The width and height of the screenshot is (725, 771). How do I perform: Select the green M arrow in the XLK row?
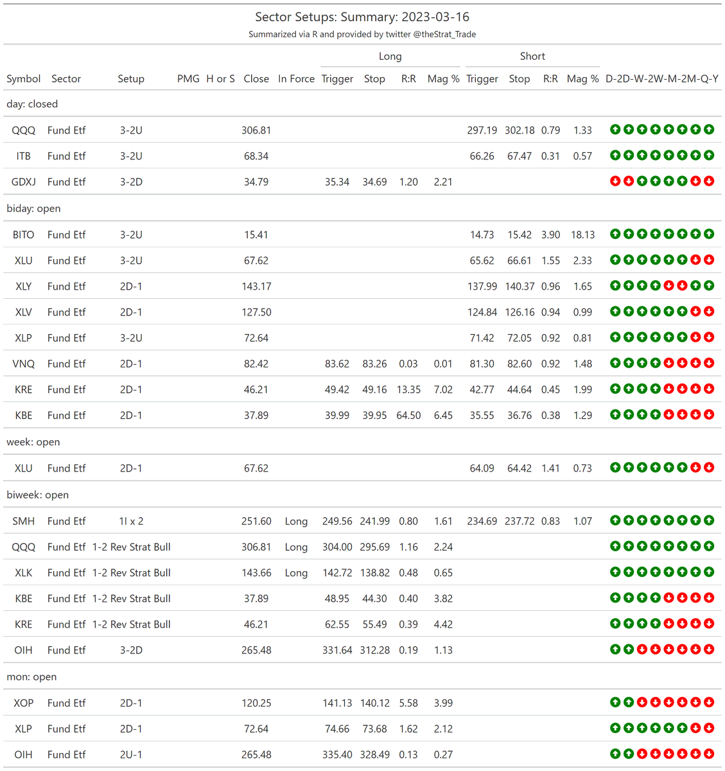point(668,572)
